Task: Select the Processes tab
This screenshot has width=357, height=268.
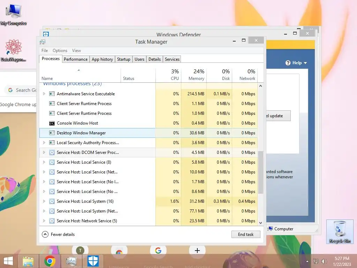Action: click(x=51, y=59)
